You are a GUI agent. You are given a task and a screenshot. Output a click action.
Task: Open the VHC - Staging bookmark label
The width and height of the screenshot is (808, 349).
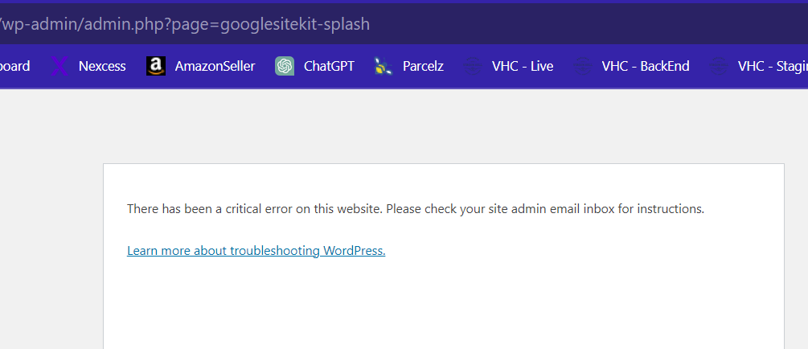pyautogui.click(x=773, y=67)
